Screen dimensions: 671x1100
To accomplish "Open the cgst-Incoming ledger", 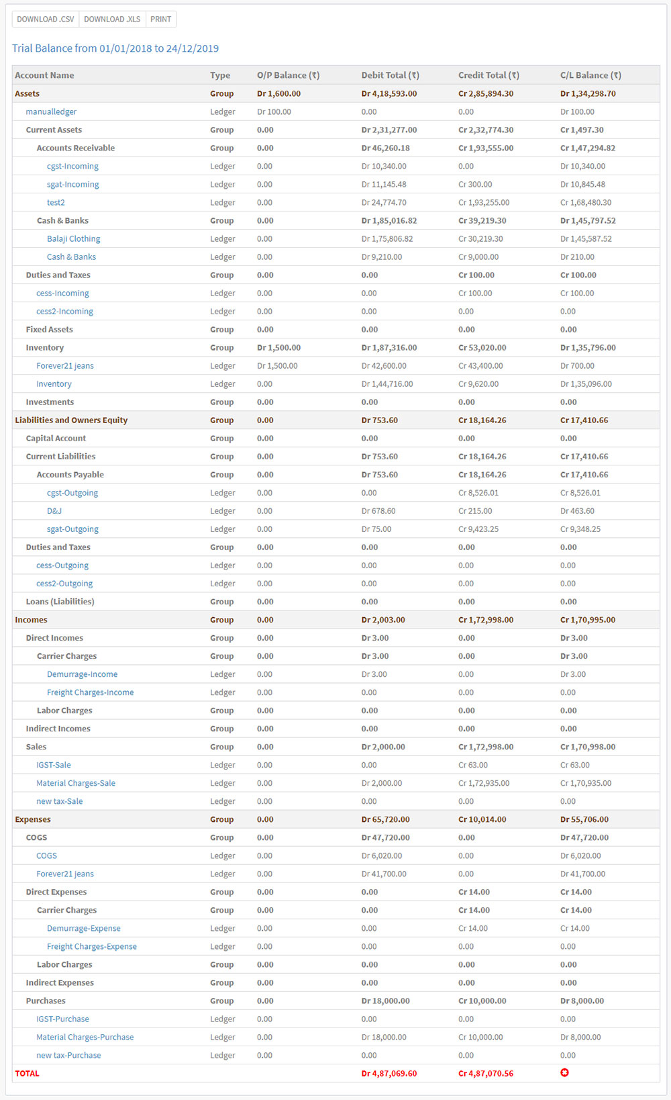I will pos(72,167).
